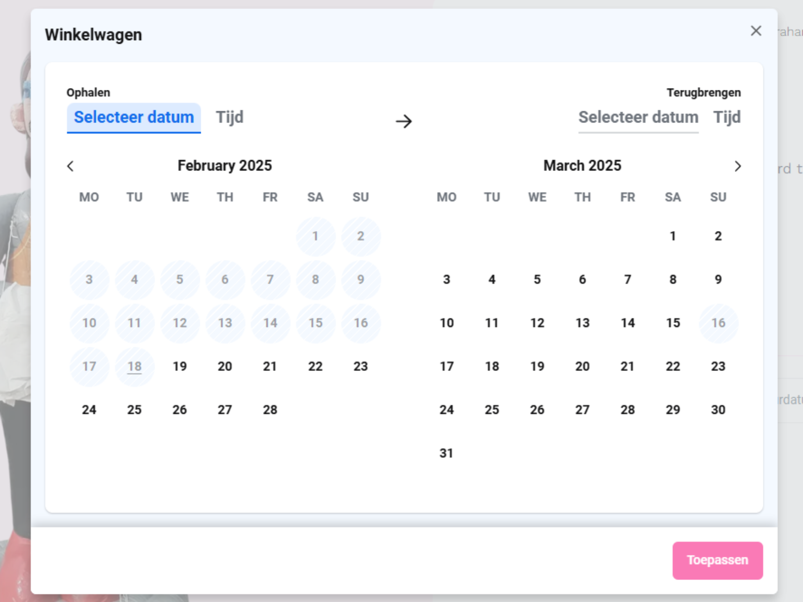803x602 pixels.
Task: Click the arrow between Ophalen and Terugbrengen
Action: tap(404, 122)
